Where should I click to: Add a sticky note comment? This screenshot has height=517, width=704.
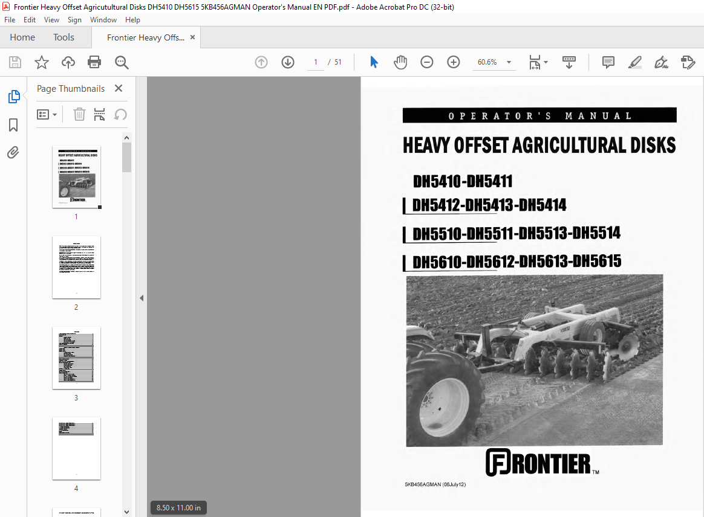coord(608,62)
